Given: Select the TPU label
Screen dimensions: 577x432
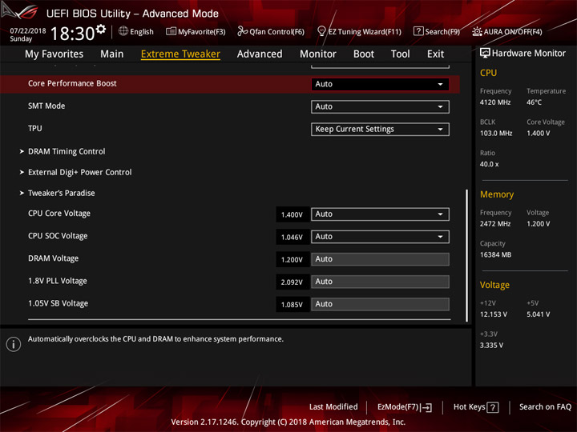Looking at the screenshot, I should pos(35,128).
